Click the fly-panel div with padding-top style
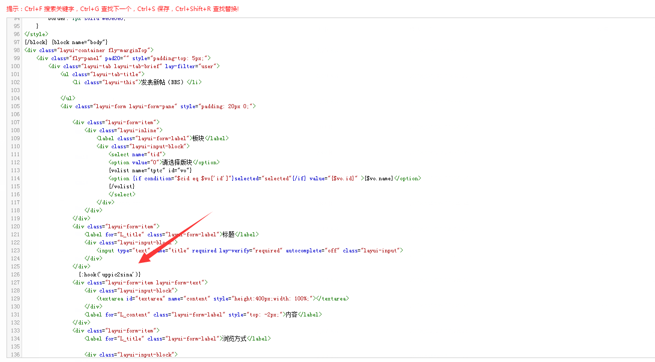The width and height of the screenshot is (655, 362). click(x=124, y=58)
